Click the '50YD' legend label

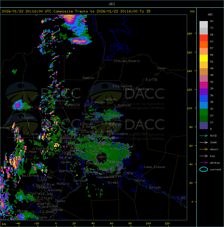pos(213,136)
